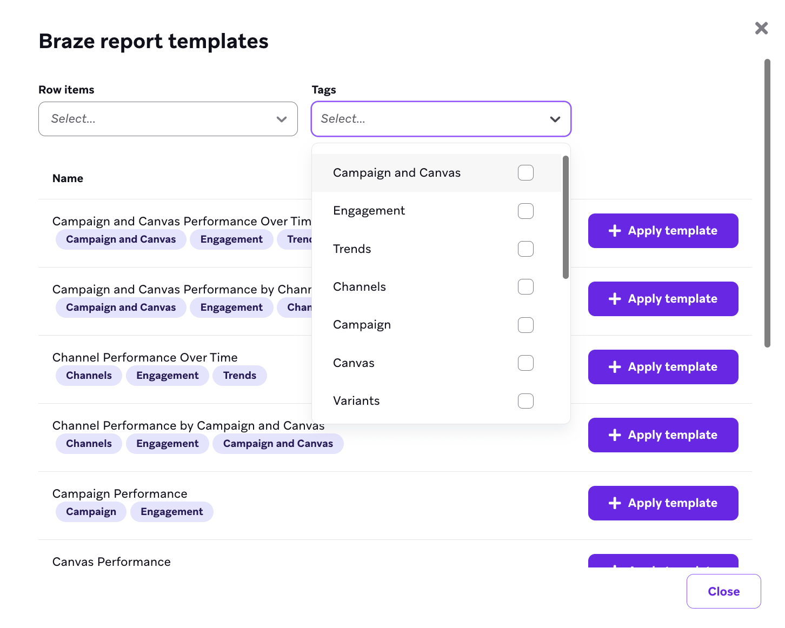Collapse the Tags select dropdown
Screen dimensions: 785x628
coord(441,119)
